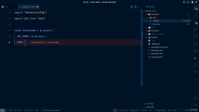Image resolution: width=199 pixels, height=112 pixels.
Task: Click AWS: profile:default in status bar
Action: (x=51, y=110)
